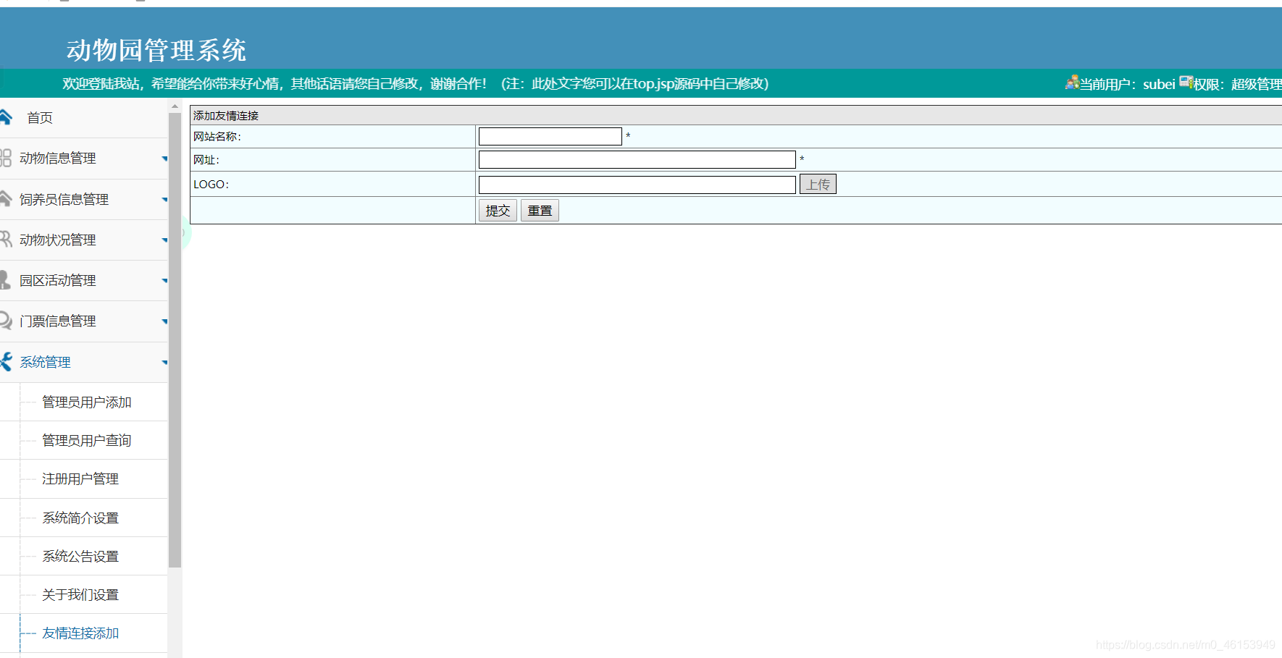The width and height of the screenshot is (1282, 658).
Task: Click the 上传 button
Action: point(818,184)
